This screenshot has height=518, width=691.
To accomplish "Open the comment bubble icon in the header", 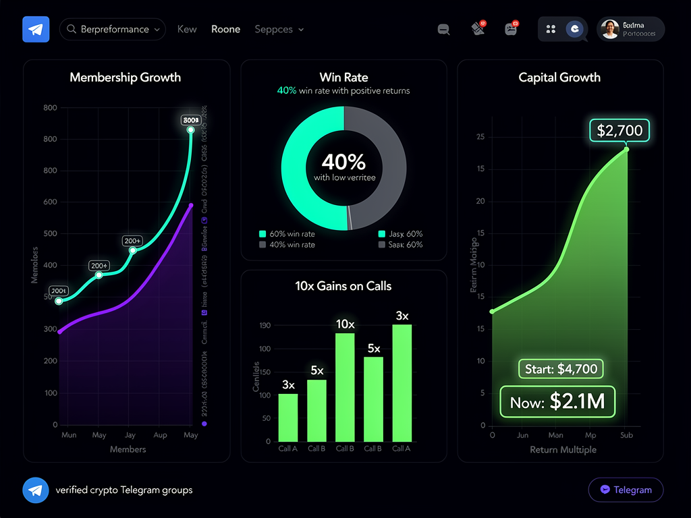I will point(443,30).
